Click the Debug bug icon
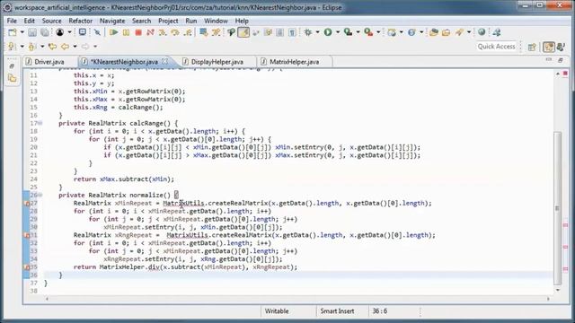Screen dimensions: 575x323 pyautogui.click(x=308, y=32)
